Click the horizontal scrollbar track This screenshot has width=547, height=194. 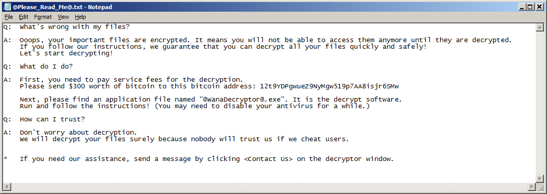click(x=269, y=187)
